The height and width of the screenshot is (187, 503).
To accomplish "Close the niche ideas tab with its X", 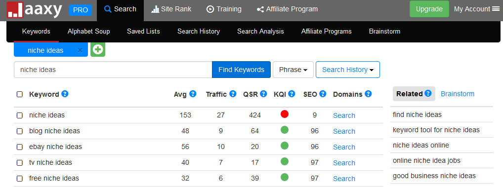I will click(80, 50).
